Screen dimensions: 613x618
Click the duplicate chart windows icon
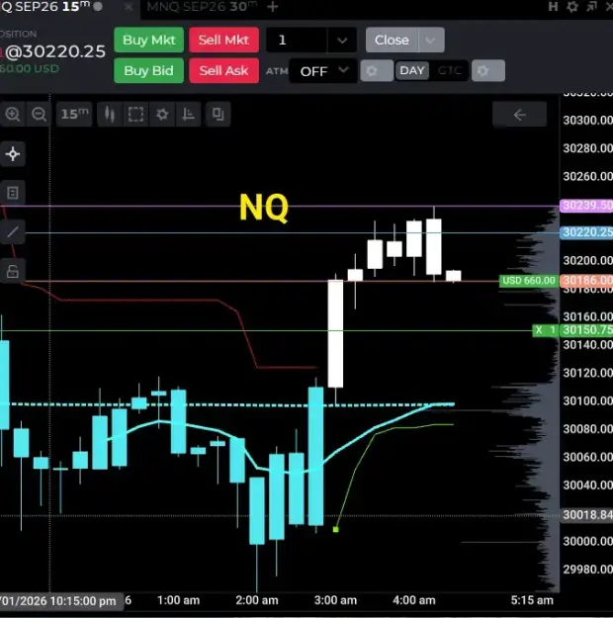point(218,115)
